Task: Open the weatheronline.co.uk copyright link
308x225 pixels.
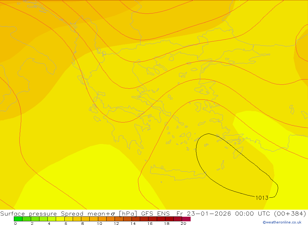Action: 282,222
